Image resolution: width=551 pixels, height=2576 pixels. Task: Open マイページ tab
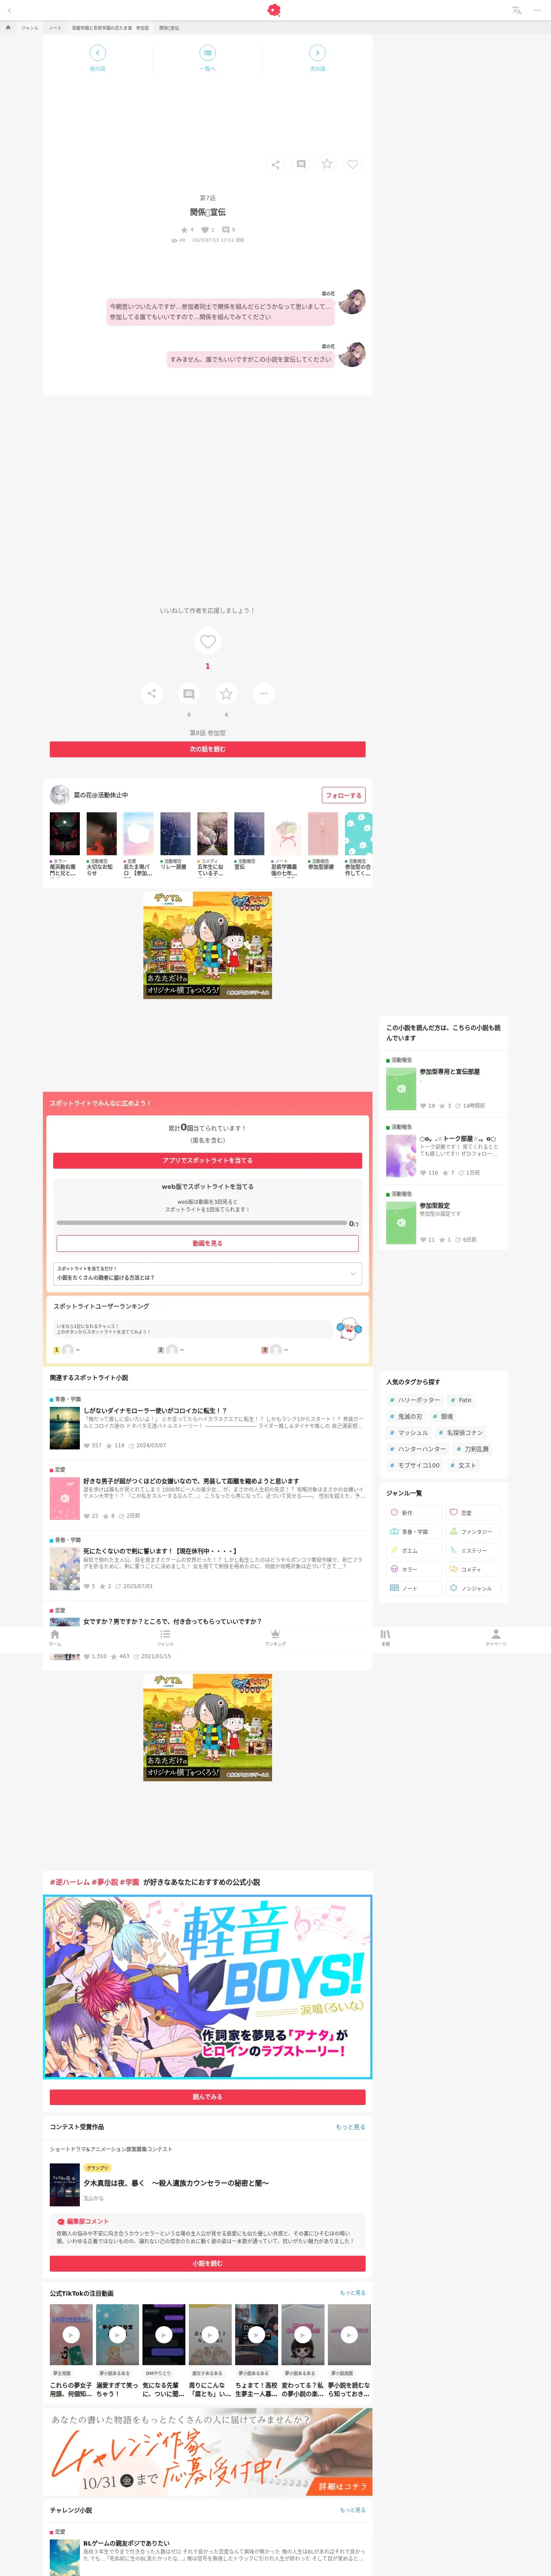(x=496, y=1637)
